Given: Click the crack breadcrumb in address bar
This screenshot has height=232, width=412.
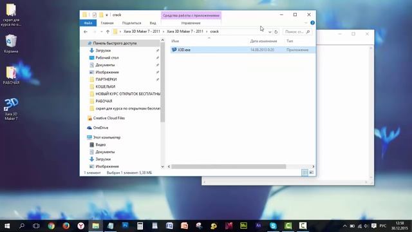Looking at the screenshot, I should [214, 32].
